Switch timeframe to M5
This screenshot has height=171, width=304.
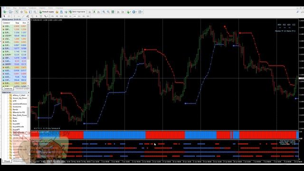click(x=57, y=16)
